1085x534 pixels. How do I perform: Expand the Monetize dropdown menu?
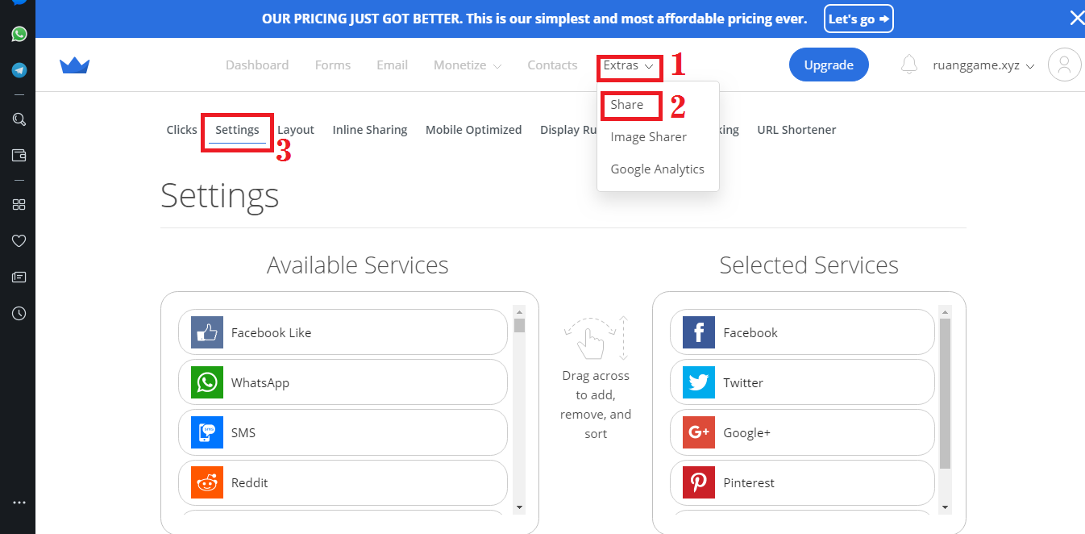tap(468, 65)
